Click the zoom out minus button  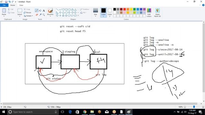(x=185, y=107)
